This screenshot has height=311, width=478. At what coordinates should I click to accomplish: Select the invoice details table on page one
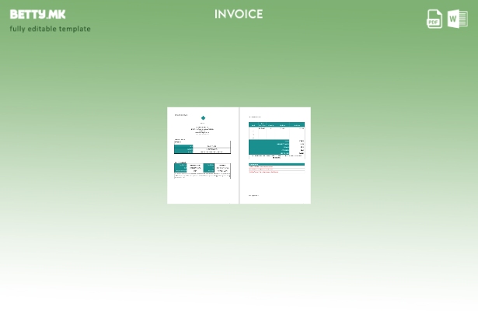click(203, 147)
